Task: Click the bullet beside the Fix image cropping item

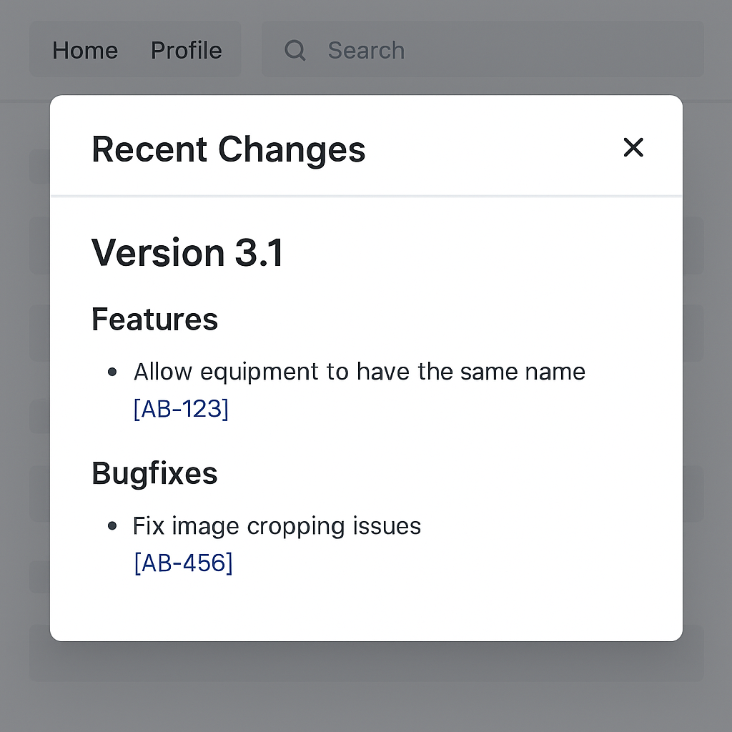Action: [112, 527]
